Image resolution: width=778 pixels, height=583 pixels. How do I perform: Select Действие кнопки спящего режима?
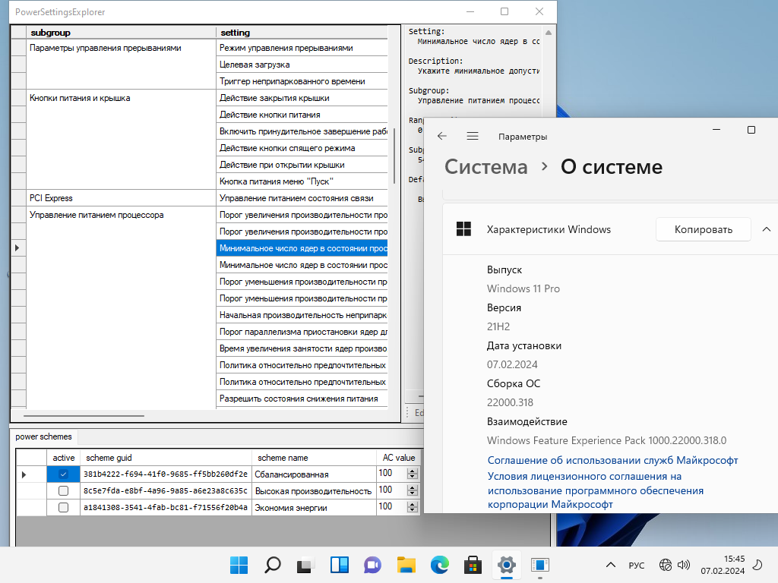click(x=302, y=148)
